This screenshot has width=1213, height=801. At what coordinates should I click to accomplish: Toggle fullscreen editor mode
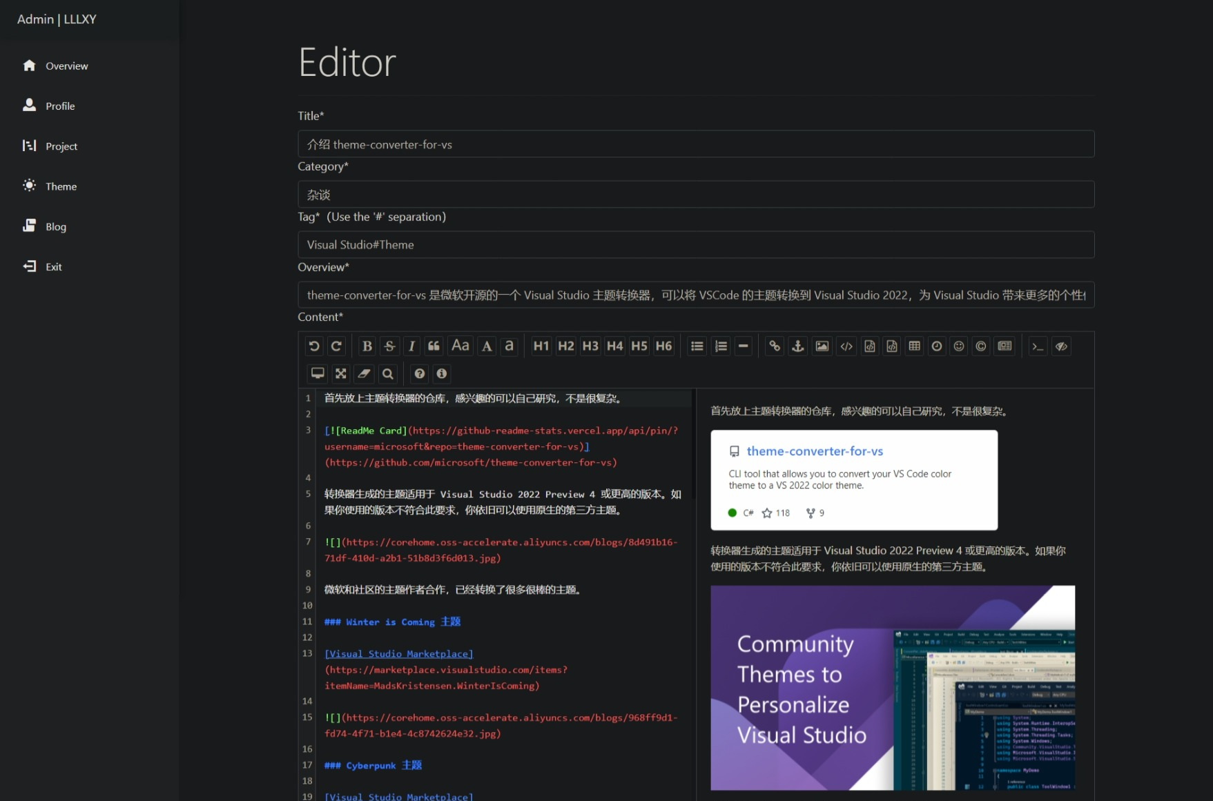[341, 373]
